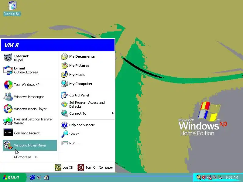Select Internet Mypal menu text

click(x=21, y=58)
